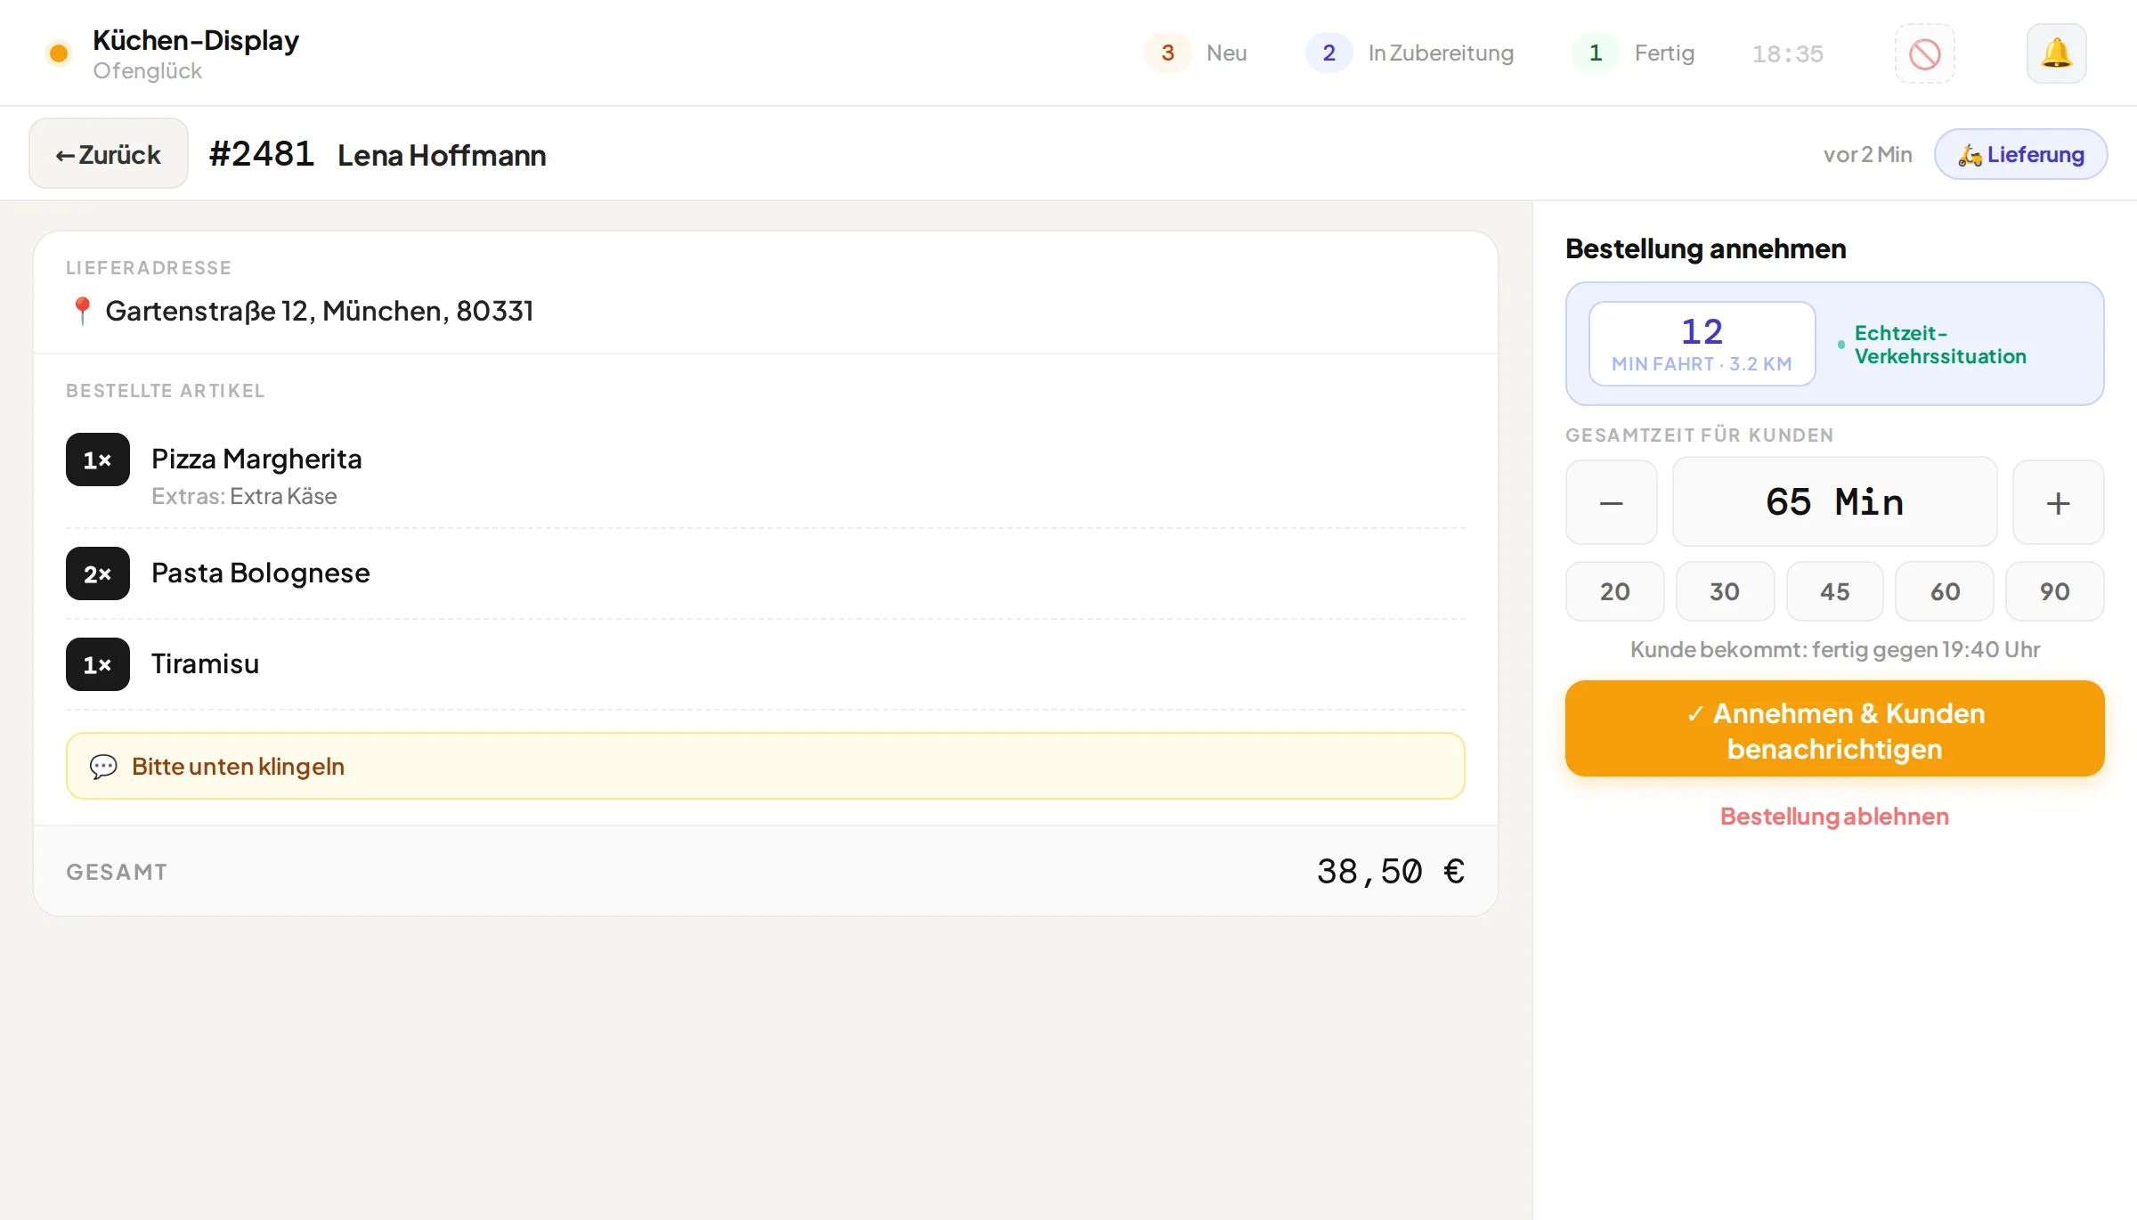Screen dimensions: 2137x1220
Task: Decrease total time with minus button
Action: pyautogui.click(x=1611, y=502)
